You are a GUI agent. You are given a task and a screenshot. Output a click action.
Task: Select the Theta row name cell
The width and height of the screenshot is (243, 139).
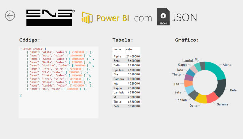117,102
